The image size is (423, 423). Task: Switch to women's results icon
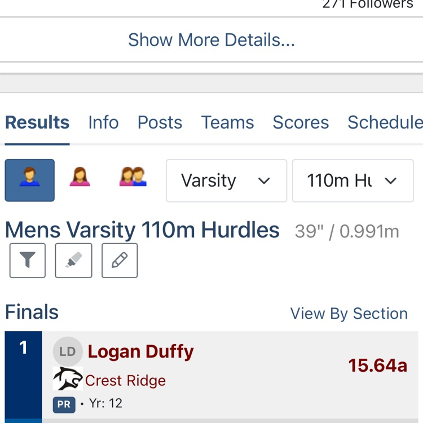tap(80, 177)
